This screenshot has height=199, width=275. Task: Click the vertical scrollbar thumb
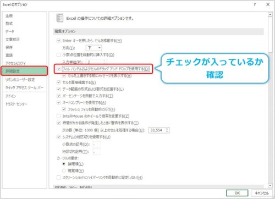[270, 35]
